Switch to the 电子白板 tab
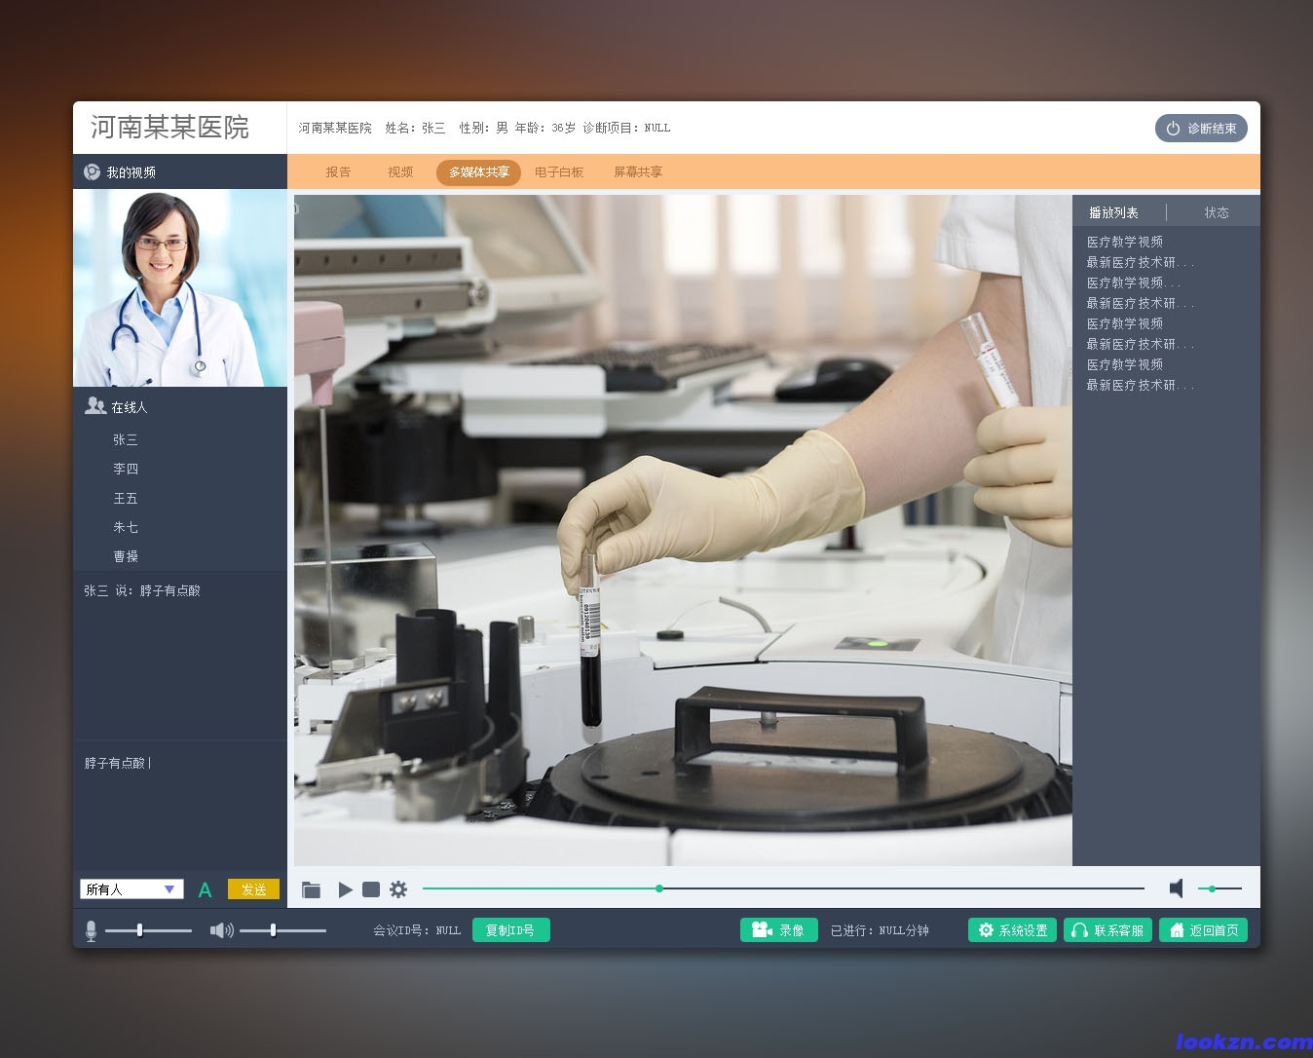The width and height of the screenshot is (1313, 1058). (559, 172)
